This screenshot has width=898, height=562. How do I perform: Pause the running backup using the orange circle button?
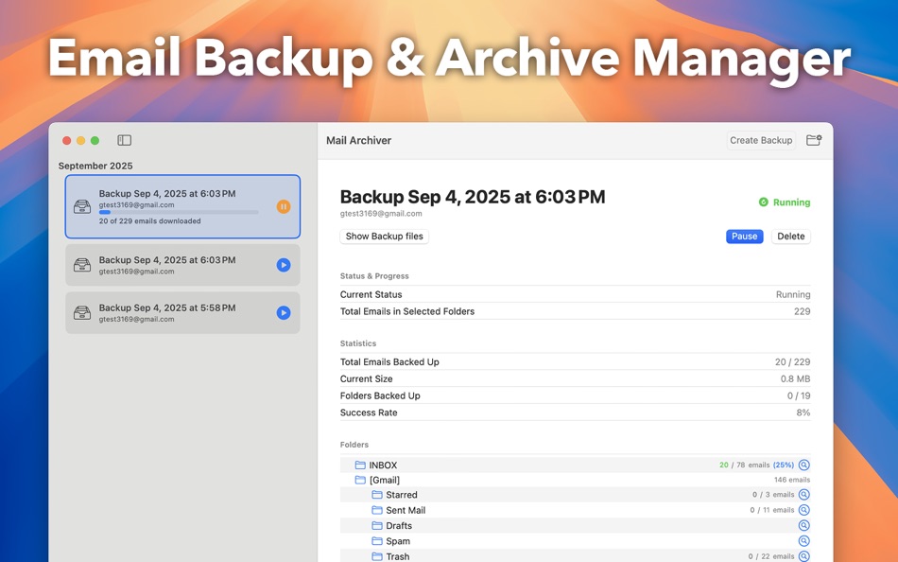pyautogui.click(x=284, y=205)
